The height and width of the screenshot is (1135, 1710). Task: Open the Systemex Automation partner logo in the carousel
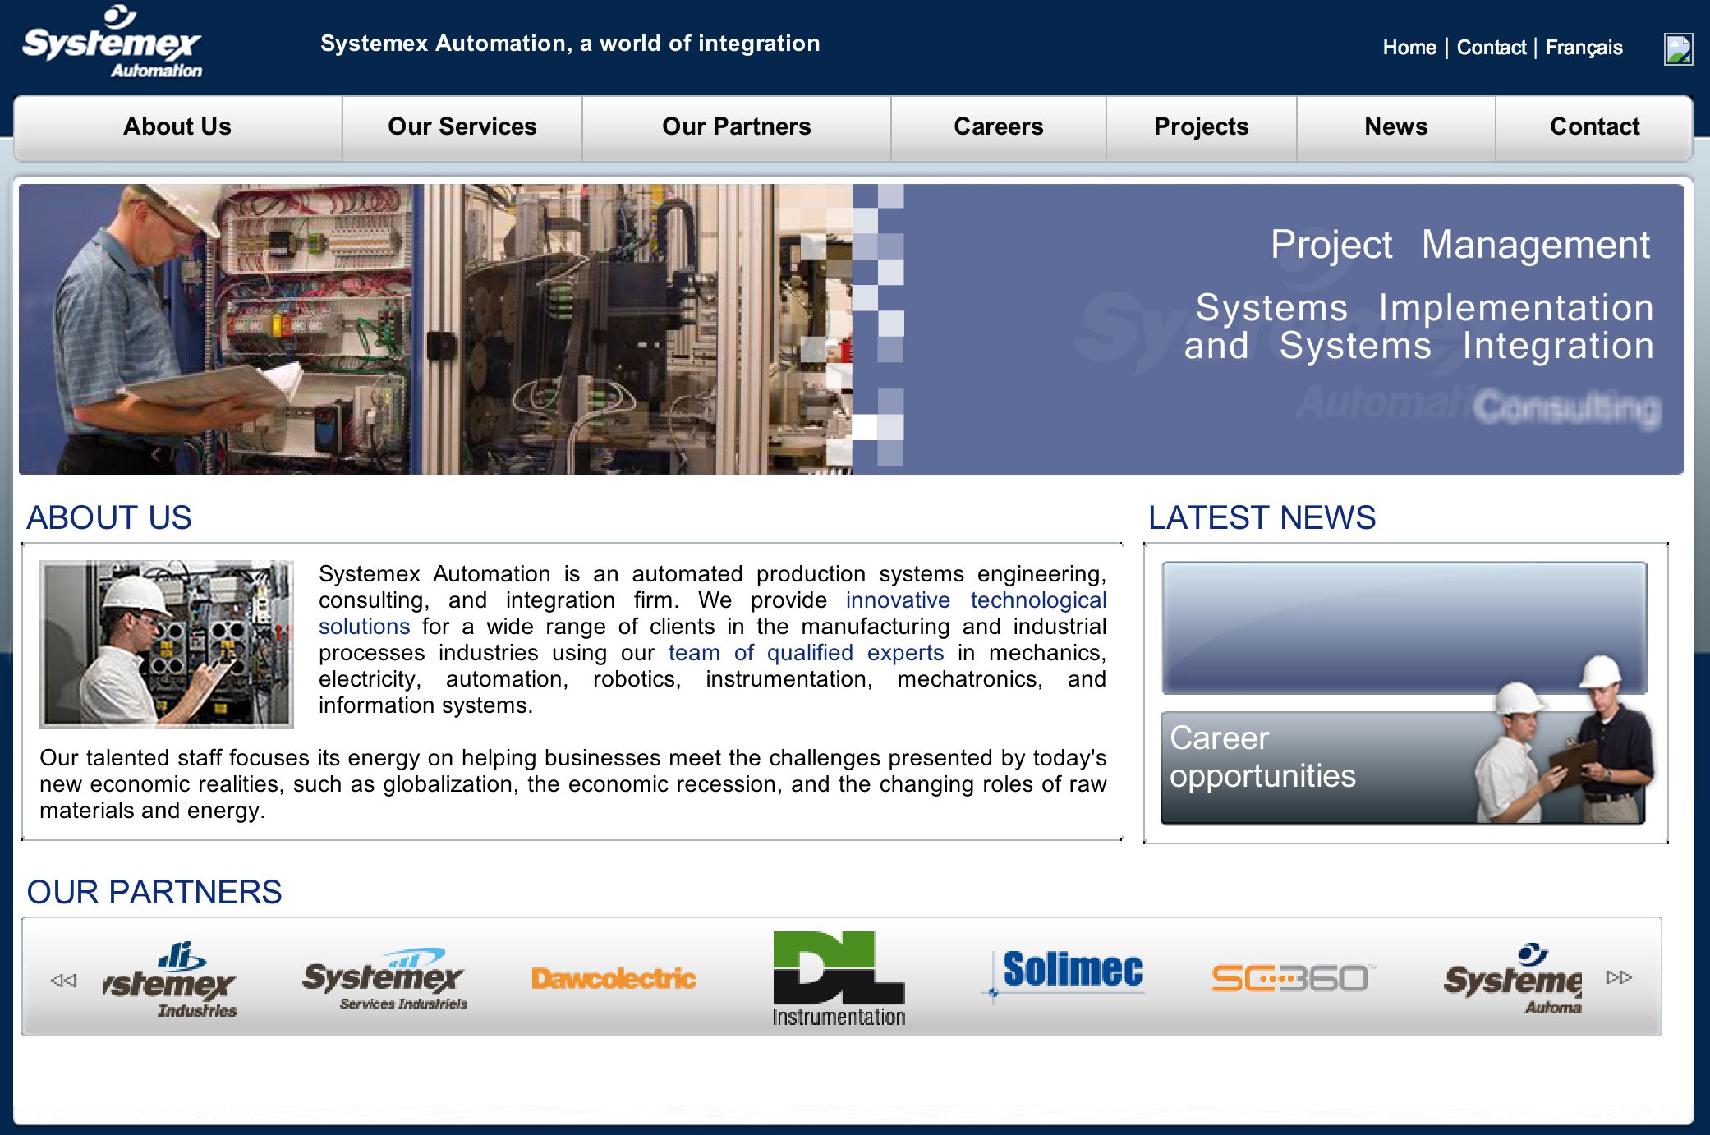click(x=1512, y=979)
